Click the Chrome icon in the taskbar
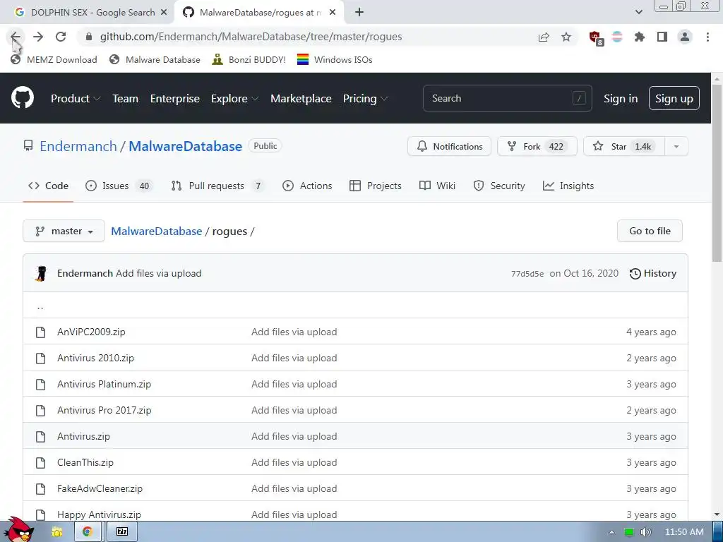723x542 pixels. pyautogui.click(x=87, y=531)
